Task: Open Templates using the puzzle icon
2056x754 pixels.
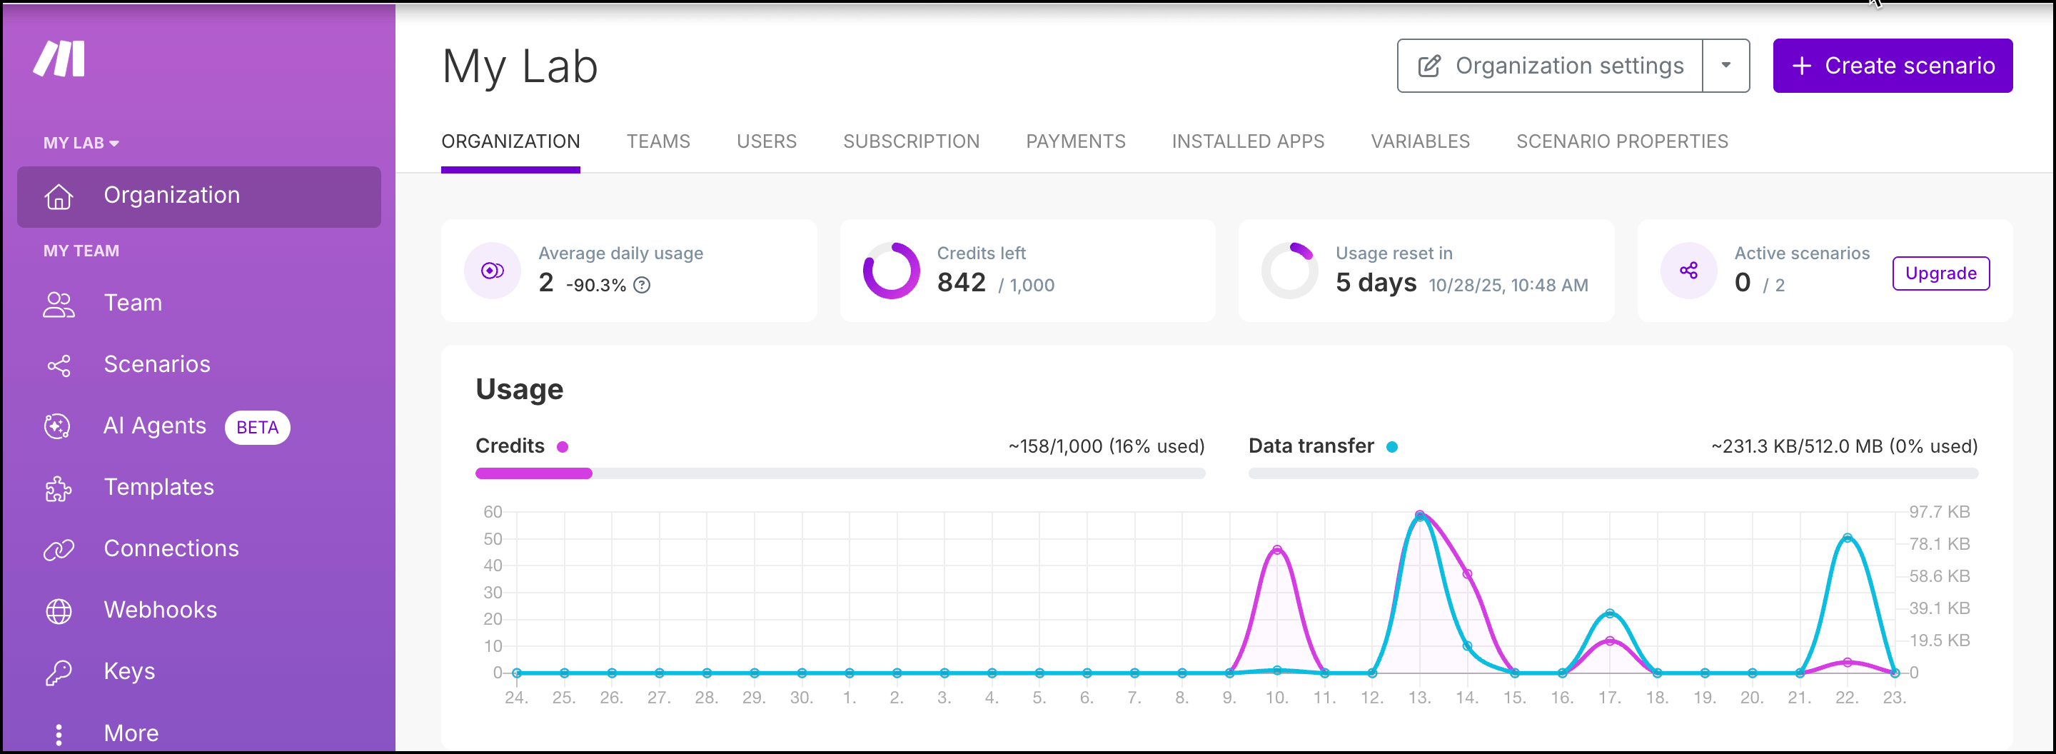Action: pos(59,488)
